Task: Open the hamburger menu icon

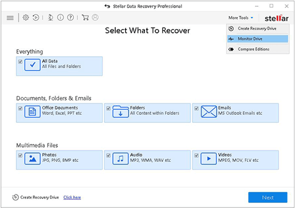Action: tap(10, 18)
